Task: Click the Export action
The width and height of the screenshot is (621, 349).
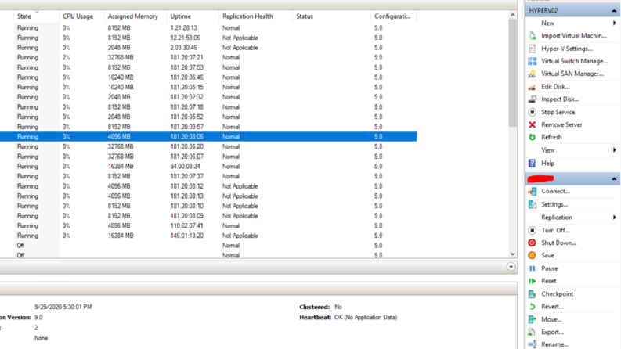Action: [552, 332]
